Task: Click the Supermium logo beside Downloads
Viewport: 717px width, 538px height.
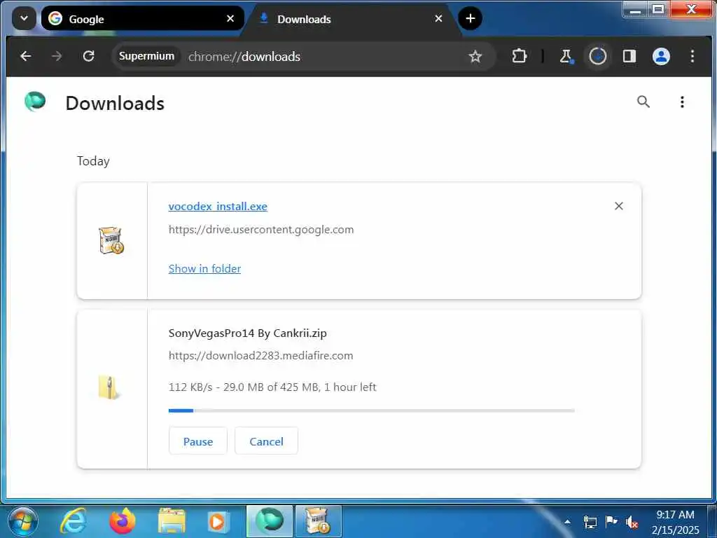Action: tap(35, 102)
